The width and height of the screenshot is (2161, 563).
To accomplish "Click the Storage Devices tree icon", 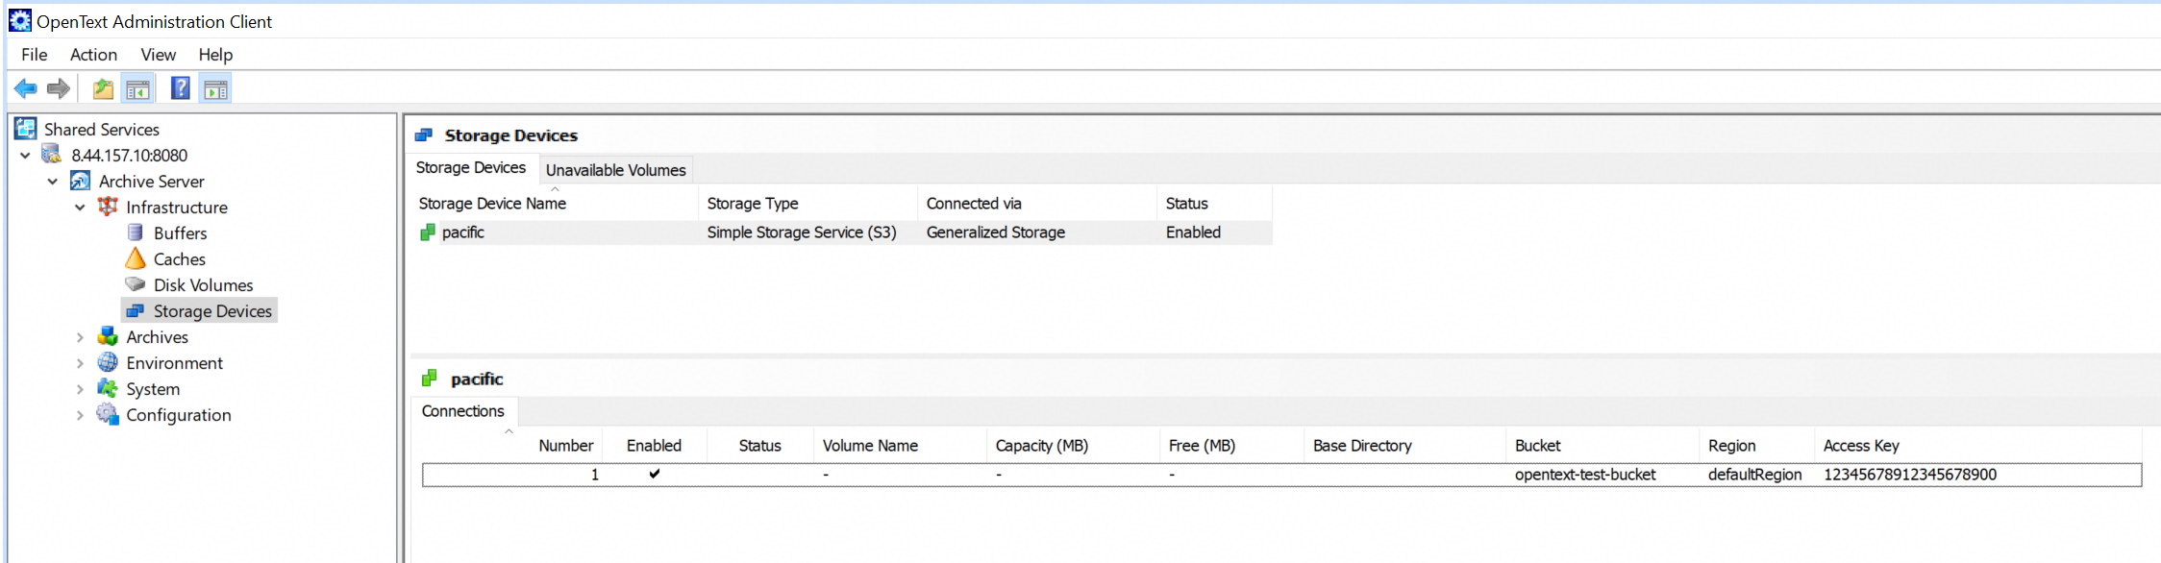I will point(136,310).
